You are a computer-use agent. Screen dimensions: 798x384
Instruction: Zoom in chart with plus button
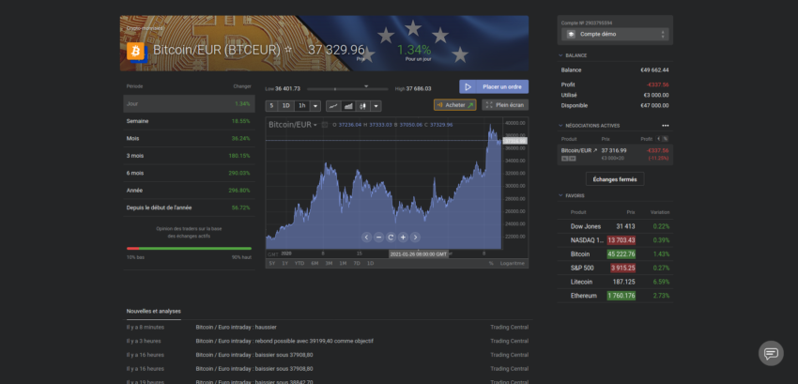(x=403, y=238)
